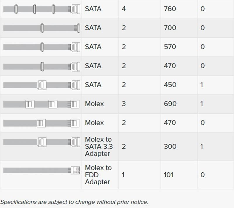Click the 300 length value

pos(170,146)
